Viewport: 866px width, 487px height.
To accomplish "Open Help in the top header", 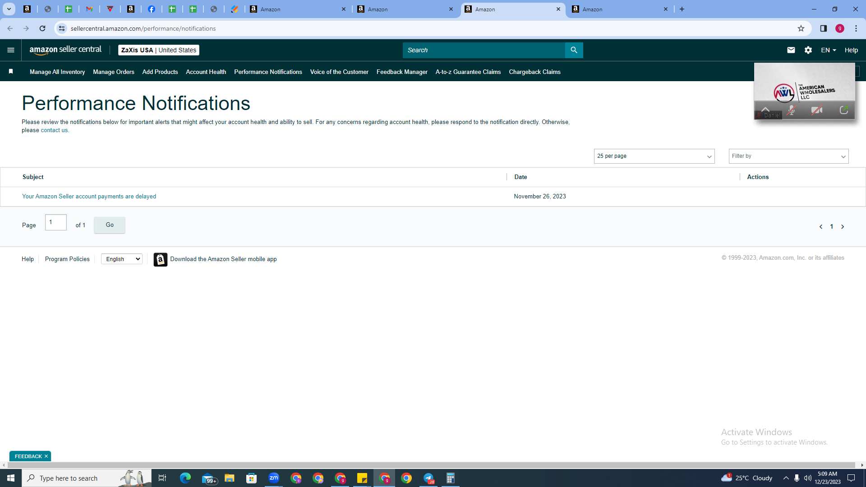I will point(851,50).
